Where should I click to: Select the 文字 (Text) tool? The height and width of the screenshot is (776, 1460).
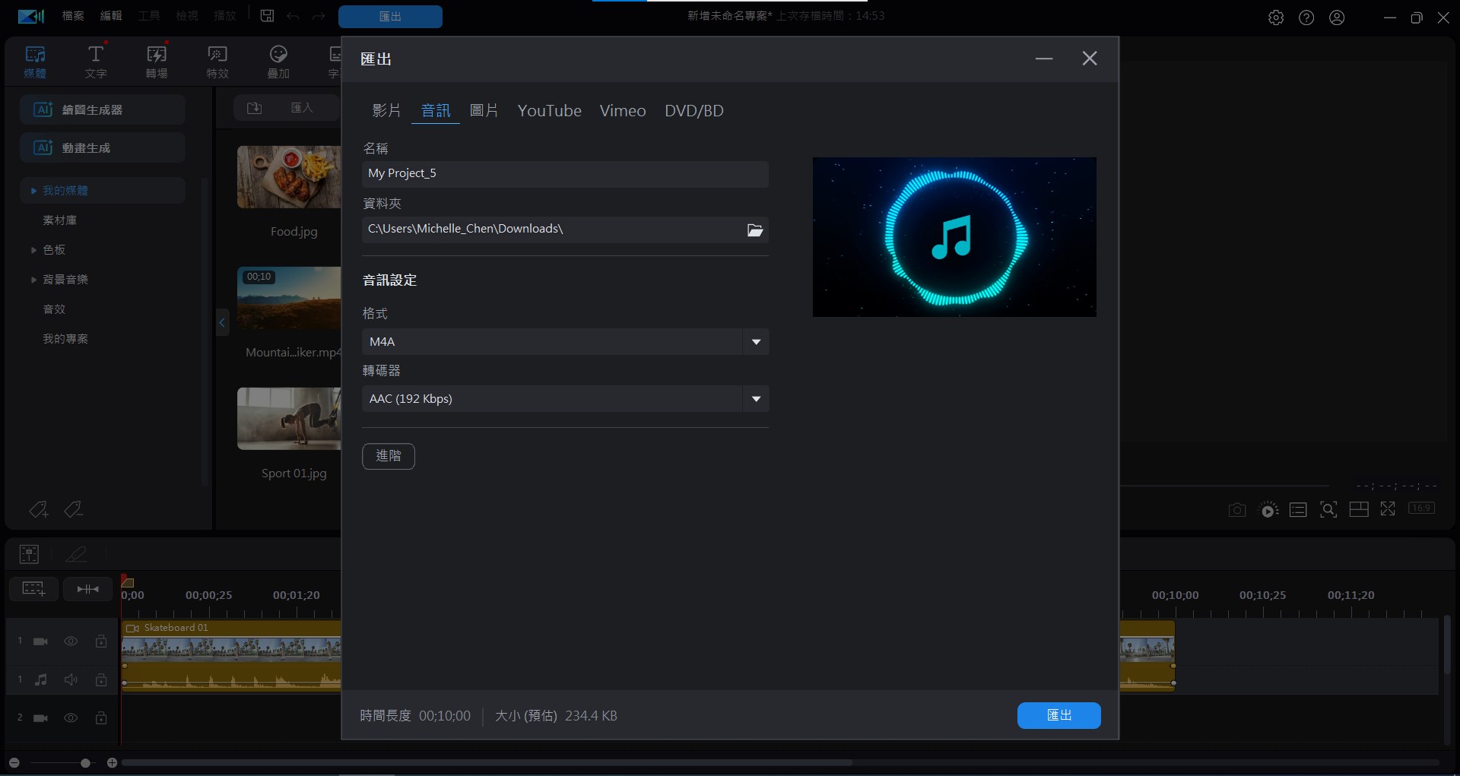(x=95, y=61)
